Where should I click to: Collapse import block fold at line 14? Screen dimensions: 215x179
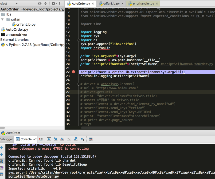[79, 40]
